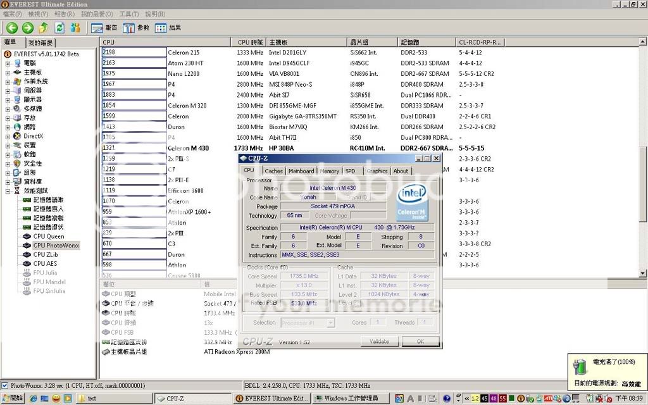Select the 記憶體潛伏 memory latency benchmark
The height and width of the screenshot is (405, 648).
[x=48, y=227]
